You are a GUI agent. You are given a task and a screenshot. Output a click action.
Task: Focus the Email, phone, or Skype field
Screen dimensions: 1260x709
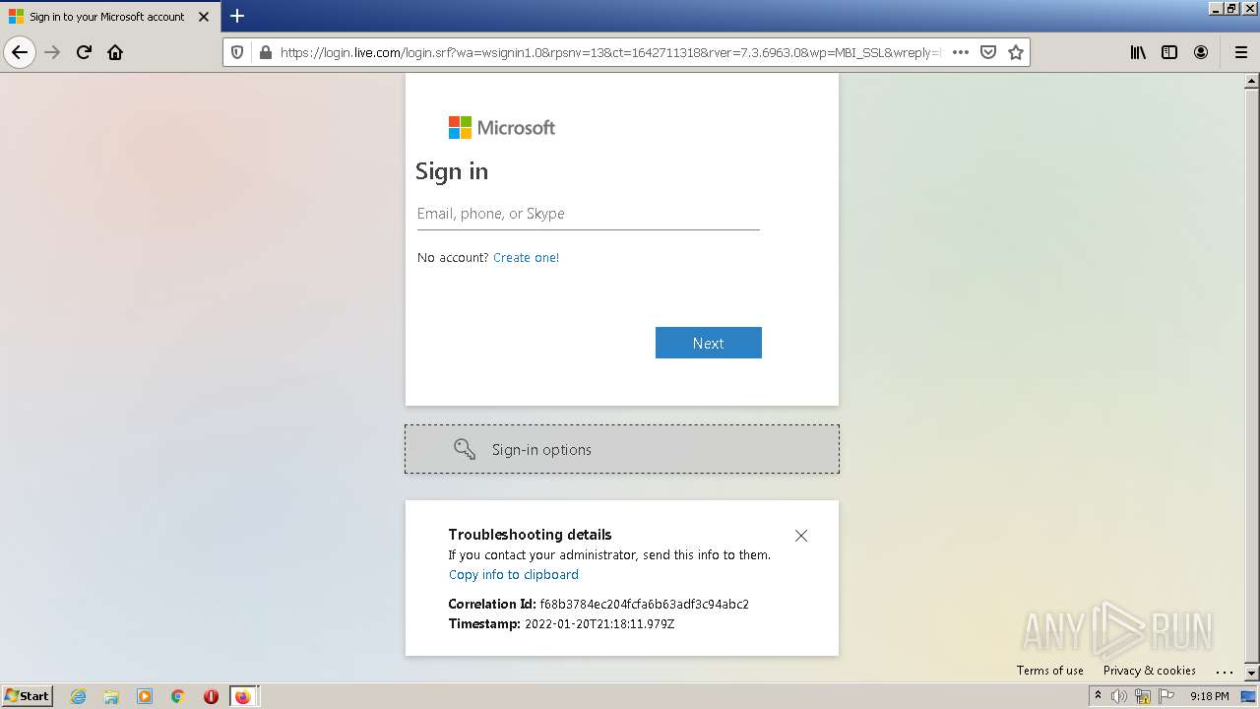[x=589, y=214]
